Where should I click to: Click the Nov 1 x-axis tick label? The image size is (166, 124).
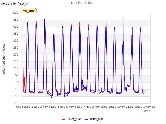pos(29,107)
